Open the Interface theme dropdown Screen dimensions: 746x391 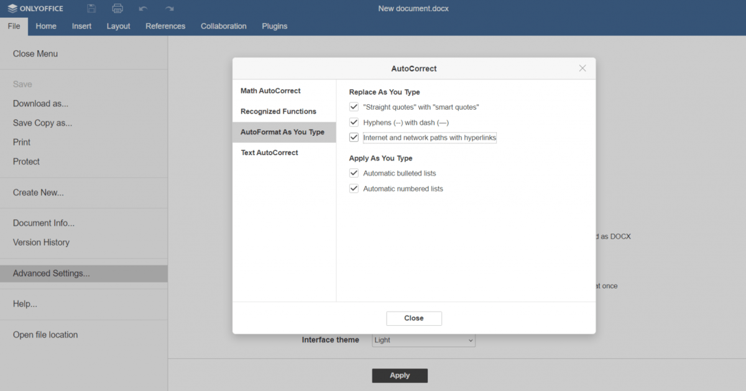pyautogui.click(x=423, y=339)
